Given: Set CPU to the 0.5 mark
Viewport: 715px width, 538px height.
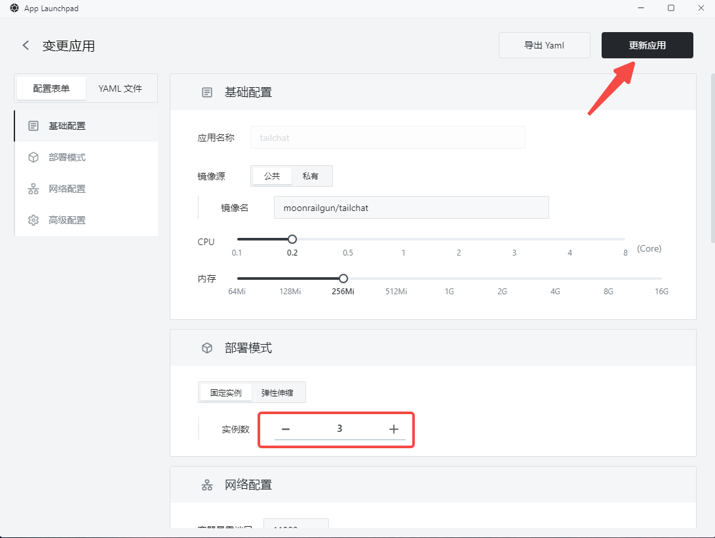Looking at the screenshot, I should tap(348, 252).
